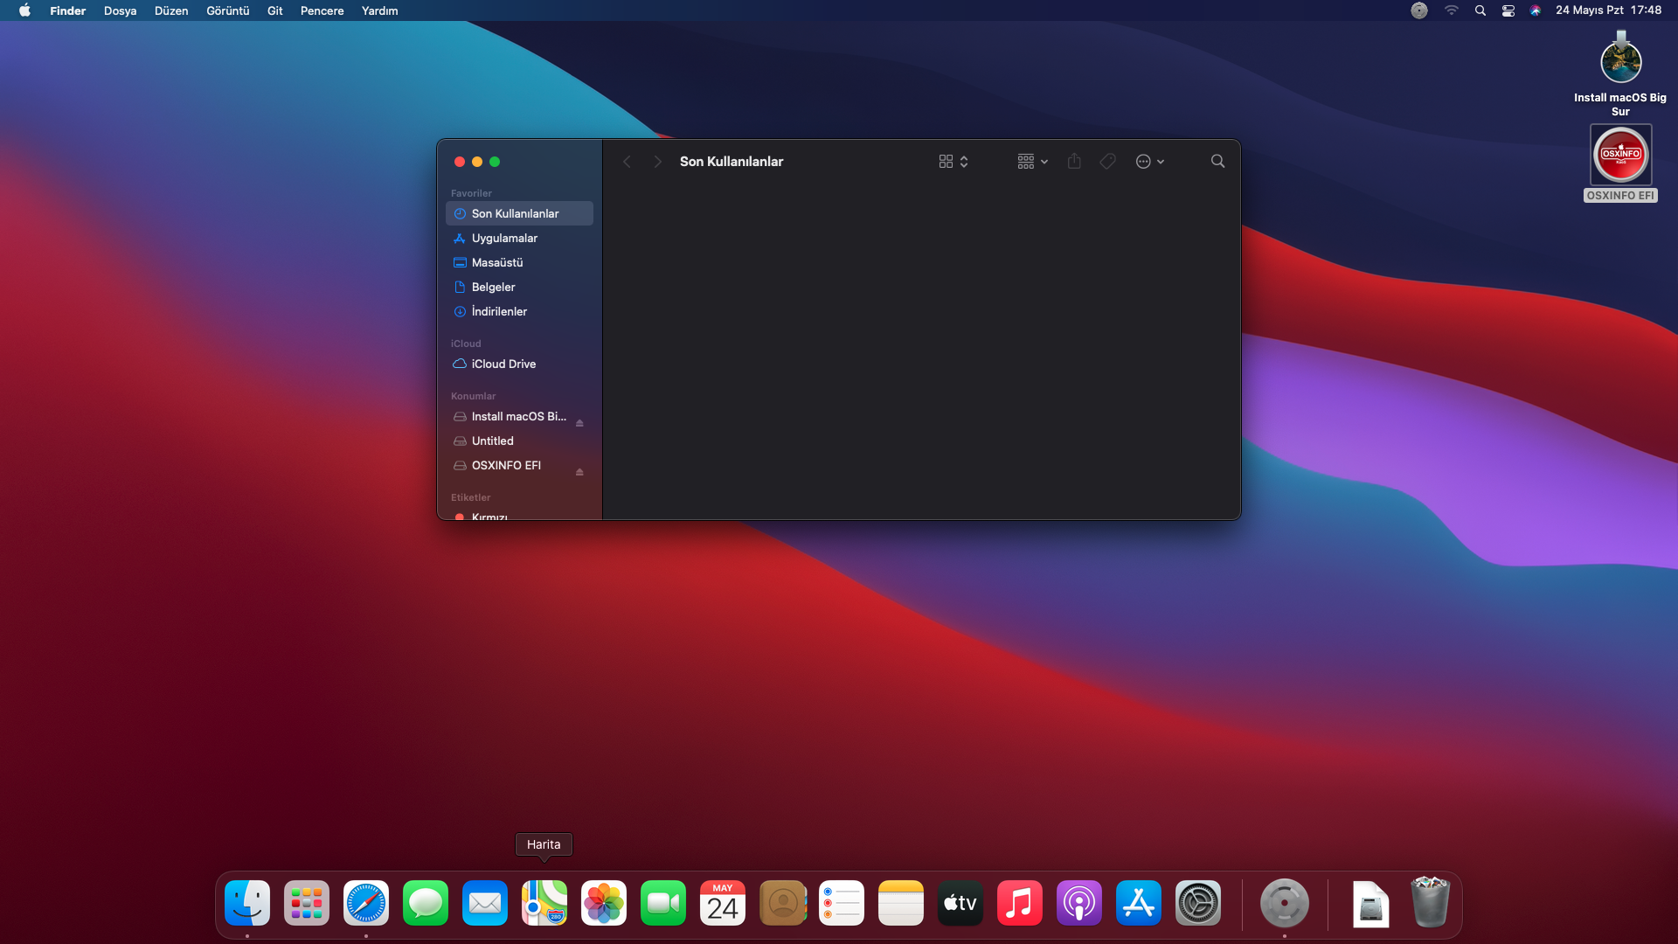Open the icon view switcher dropdown

(x=953, y=162)
